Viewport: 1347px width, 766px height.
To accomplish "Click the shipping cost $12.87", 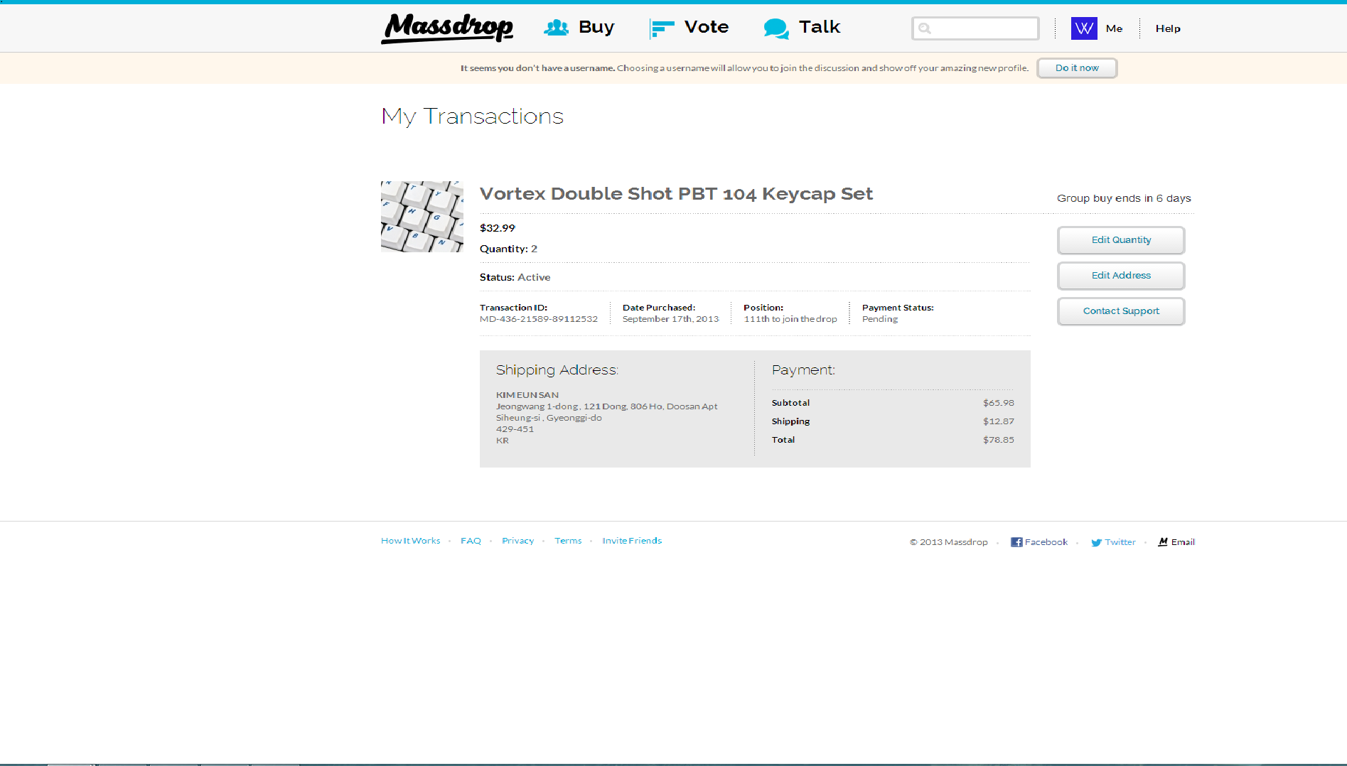I will coord(999,421).
